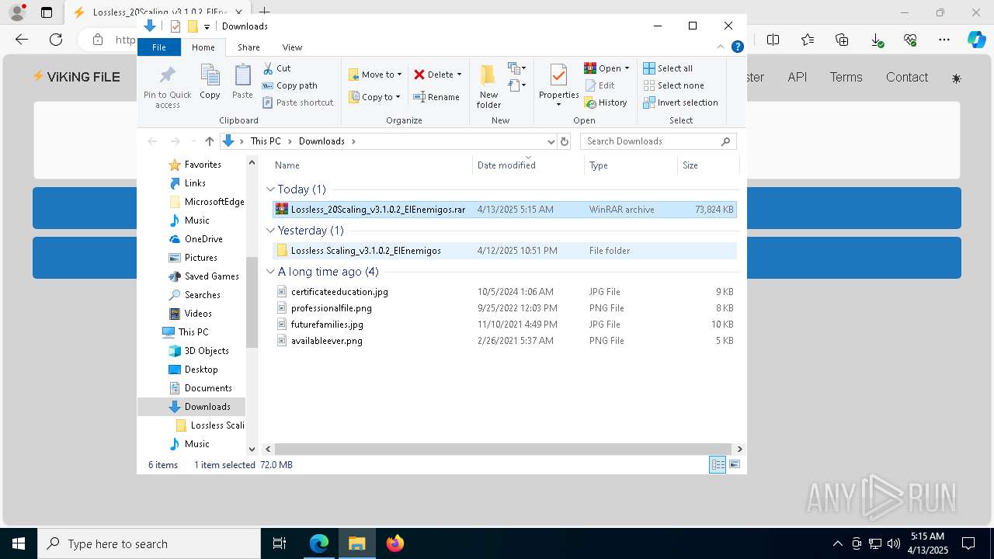
Task: Switch to large icons view in status bar
Action: point(735,464)
